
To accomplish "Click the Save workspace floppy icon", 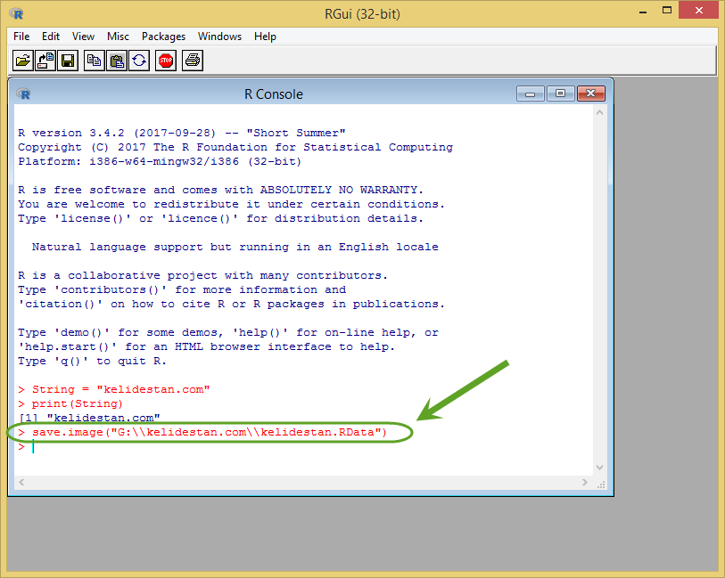I will pos(68,61).
